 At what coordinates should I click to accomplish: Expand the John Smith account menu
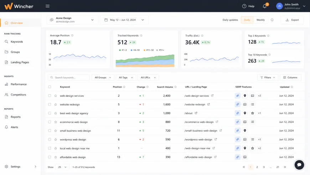304,6
